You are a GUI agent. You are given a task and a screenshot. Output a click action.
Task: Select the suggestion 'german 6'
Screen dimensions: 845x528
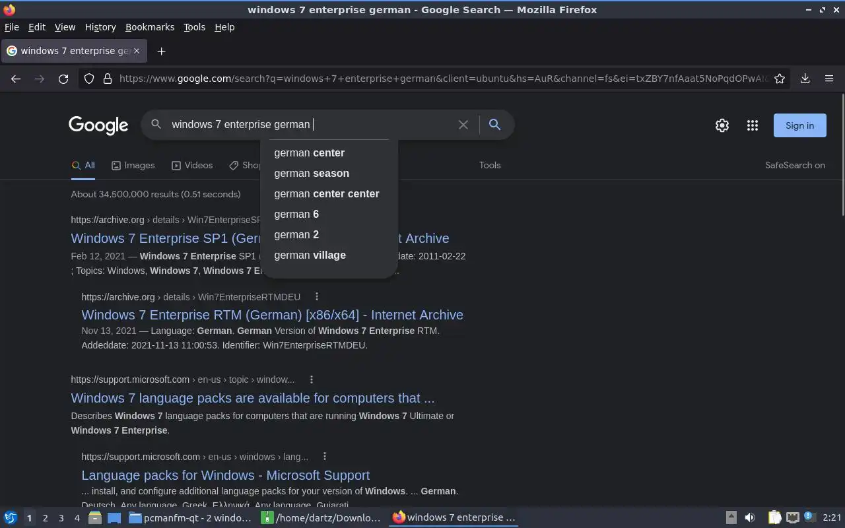[329, 214]
